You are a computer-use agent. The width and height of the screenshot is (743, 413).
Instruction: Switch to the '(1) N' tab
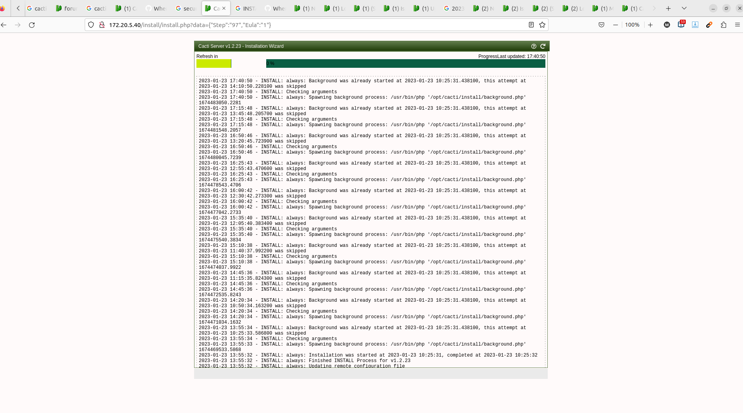point(305,8)
